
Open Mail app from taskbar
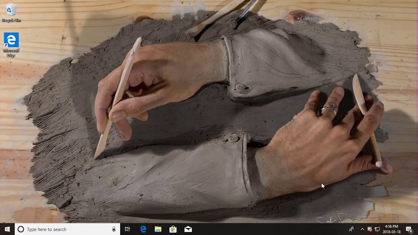point(188,229)
